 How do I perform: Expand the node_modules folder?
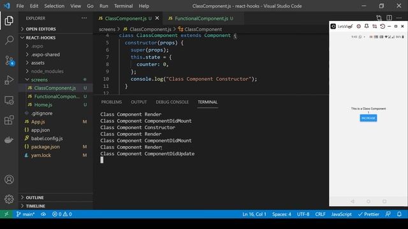click(x=55, y=71)
